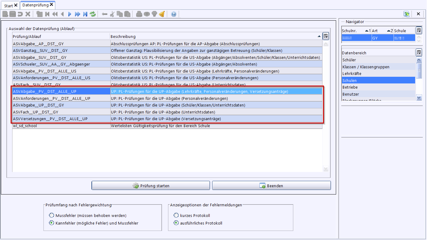Close the Datenprüfung tab
The image size is (427, 240).
(51, 5)
